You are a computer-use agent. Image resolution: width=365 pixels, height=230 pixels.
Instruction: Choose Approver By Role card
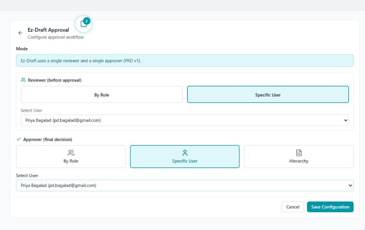[71, 157]
